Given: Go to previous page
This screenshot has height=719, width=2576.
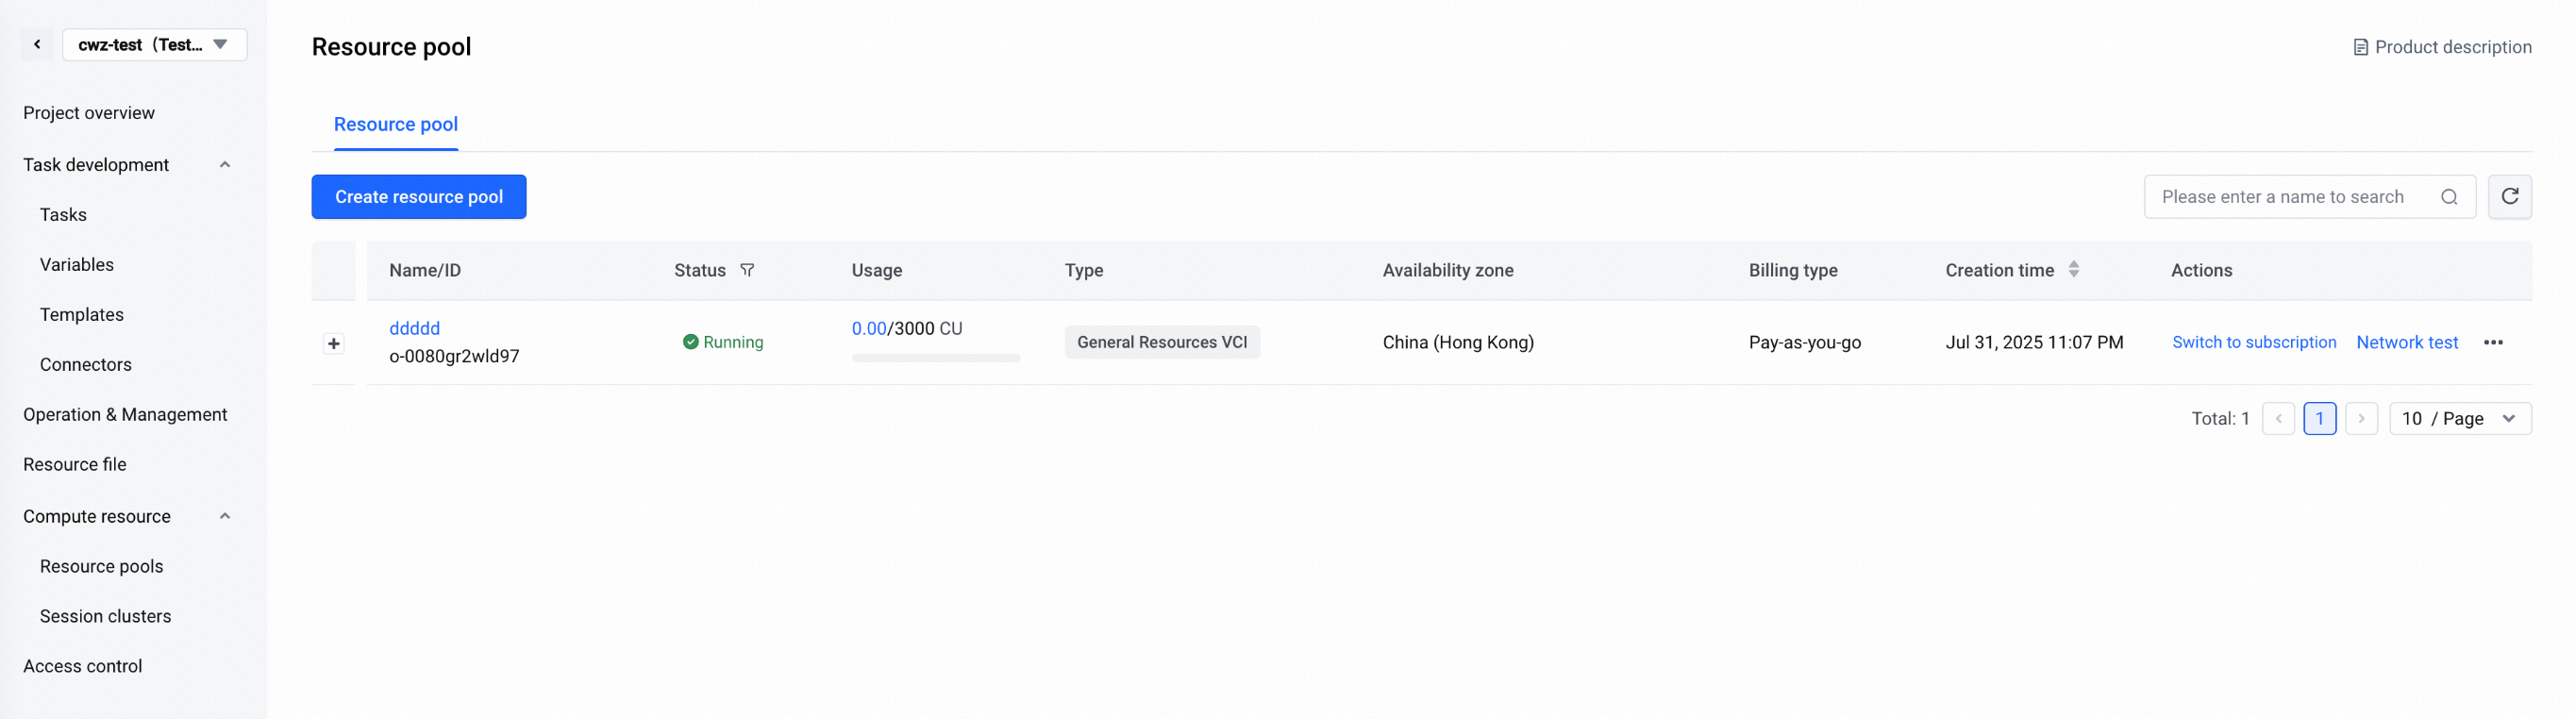Looking at the screenshot, I should [2278, 419].
